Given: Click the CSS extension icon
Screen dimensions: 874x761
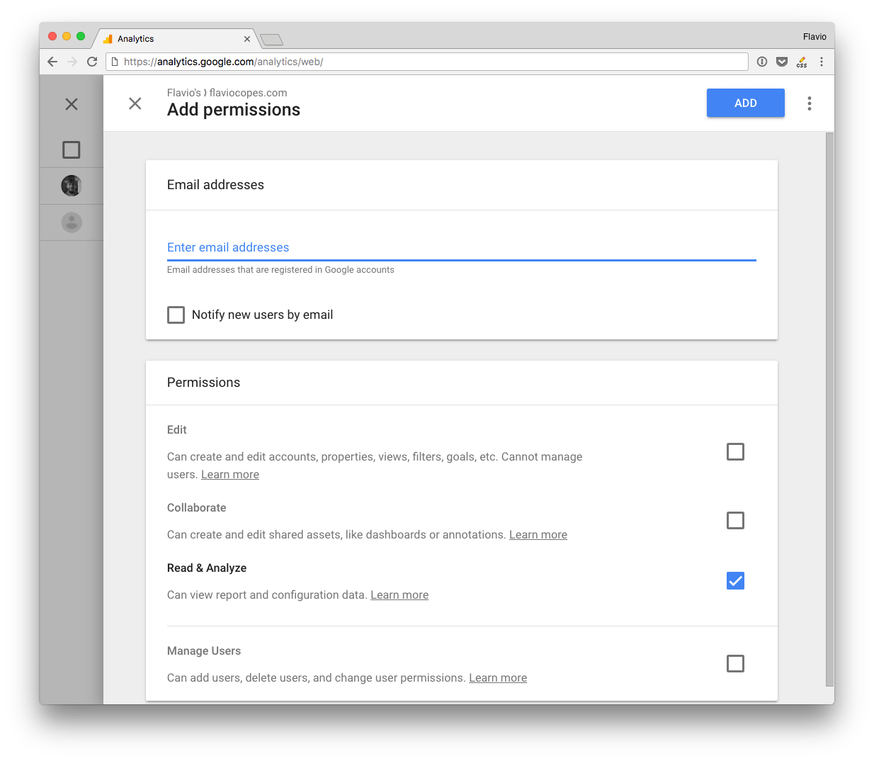Looking at the screenshot, I should 802,62.
